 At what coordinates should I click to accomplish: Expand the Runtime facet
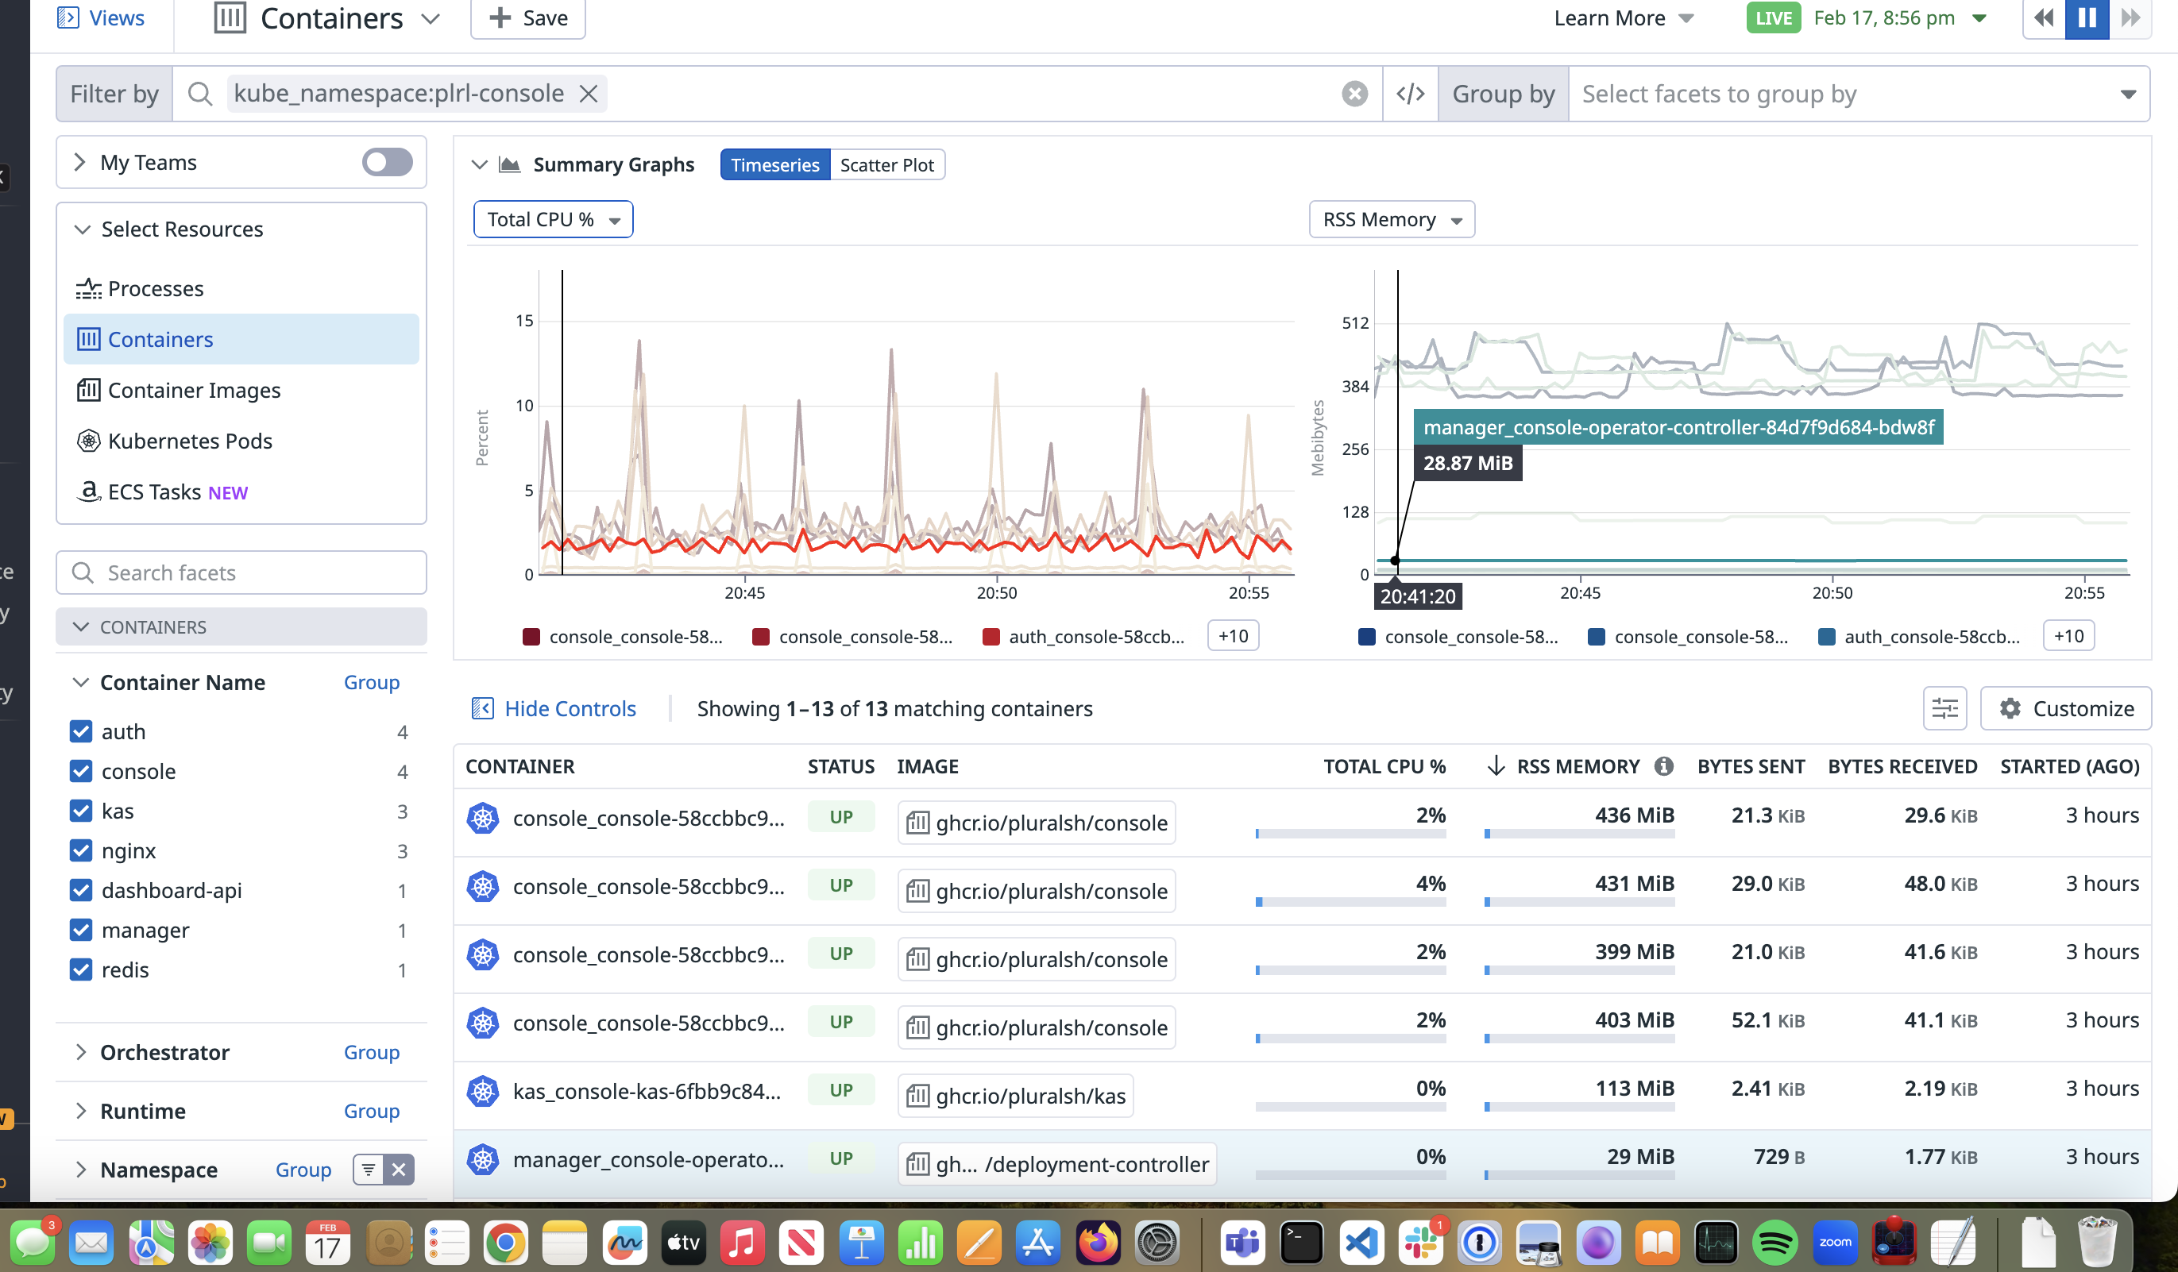point(80,1112)
